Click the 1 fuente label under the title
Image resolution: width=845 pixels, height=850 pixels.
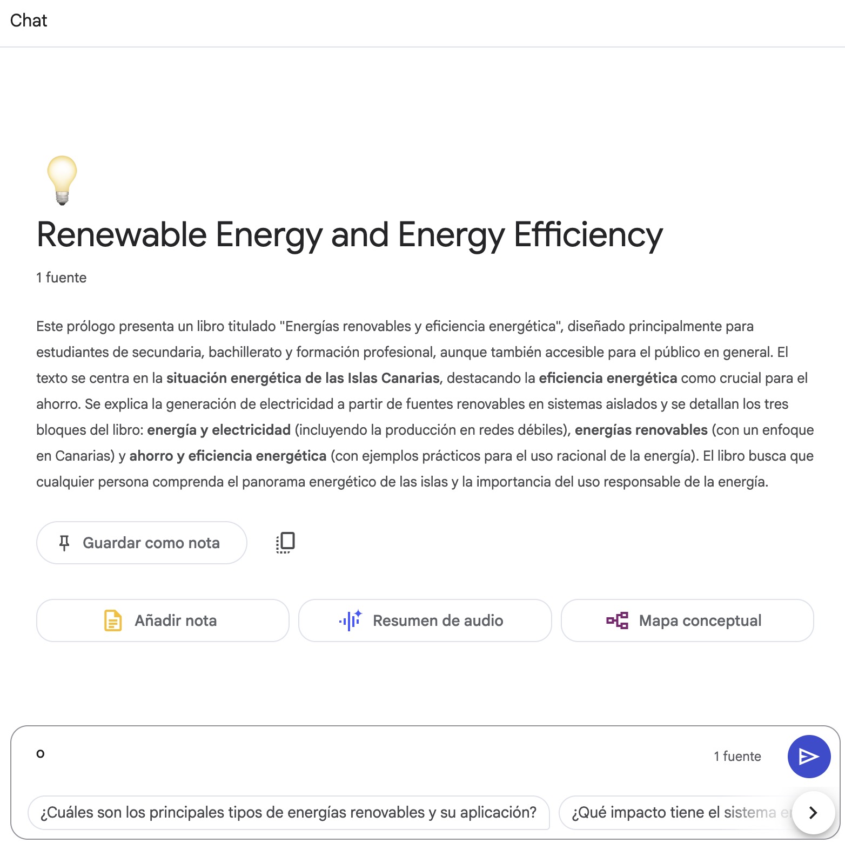pyautogui.click(x=62, y=278)
